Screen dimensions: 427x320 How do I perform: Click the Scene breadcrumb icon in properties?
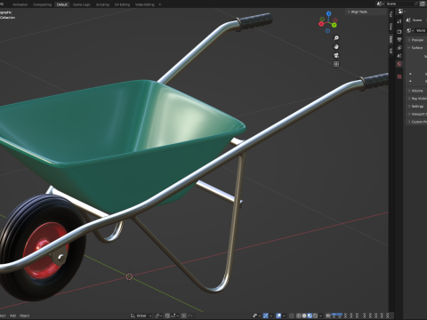click(408, 20)
